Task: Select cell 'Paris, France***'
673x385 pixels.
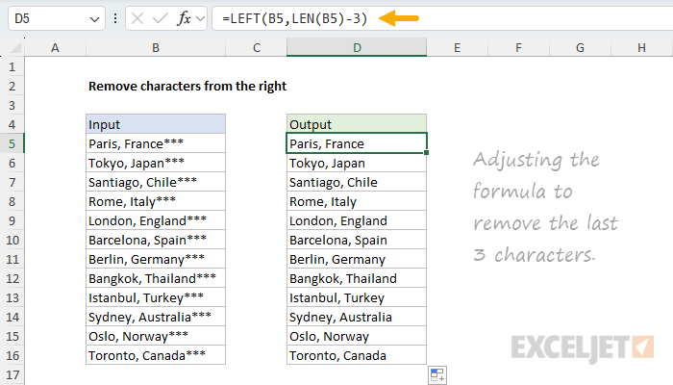Action: click(x=156, y=143)
